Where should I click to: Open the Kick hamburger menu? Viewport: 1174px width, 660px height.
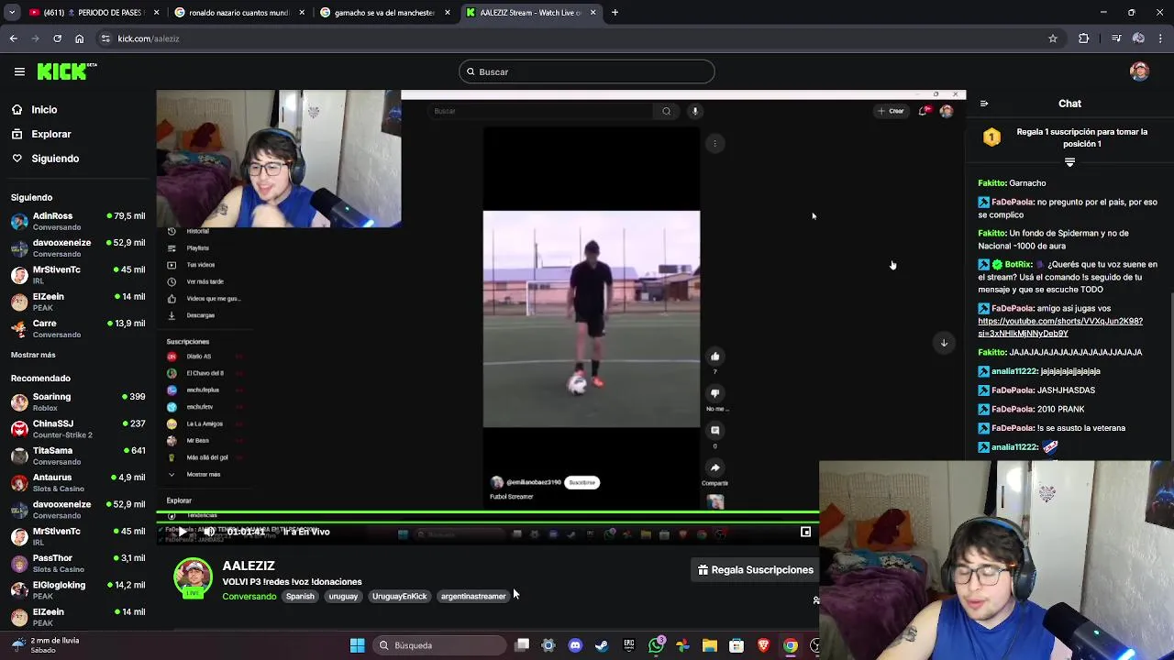point(19,71)
